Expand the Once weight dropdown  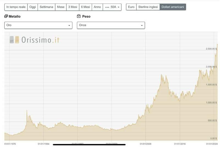click(111, 25)
